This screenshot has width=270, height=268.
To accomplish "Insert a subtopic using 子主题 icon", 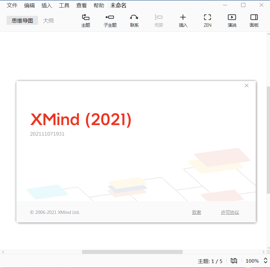I will click(110, 20).
